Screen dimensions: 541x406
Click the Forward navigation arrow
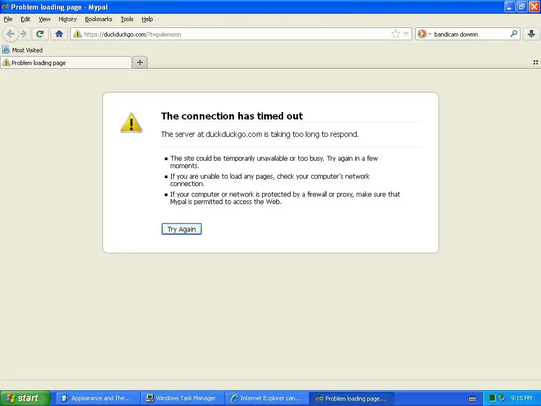23,34
